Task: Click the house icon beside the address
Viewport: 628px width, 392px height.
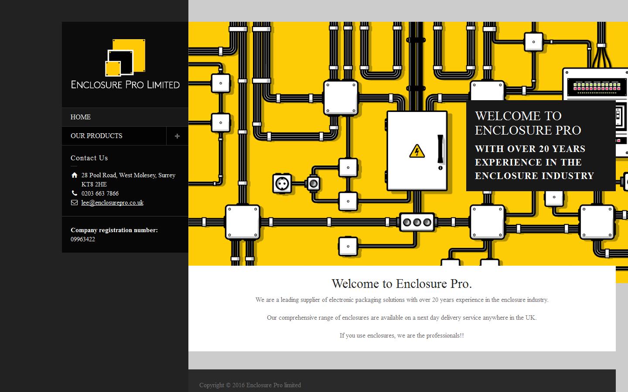Action: (74, 175)
